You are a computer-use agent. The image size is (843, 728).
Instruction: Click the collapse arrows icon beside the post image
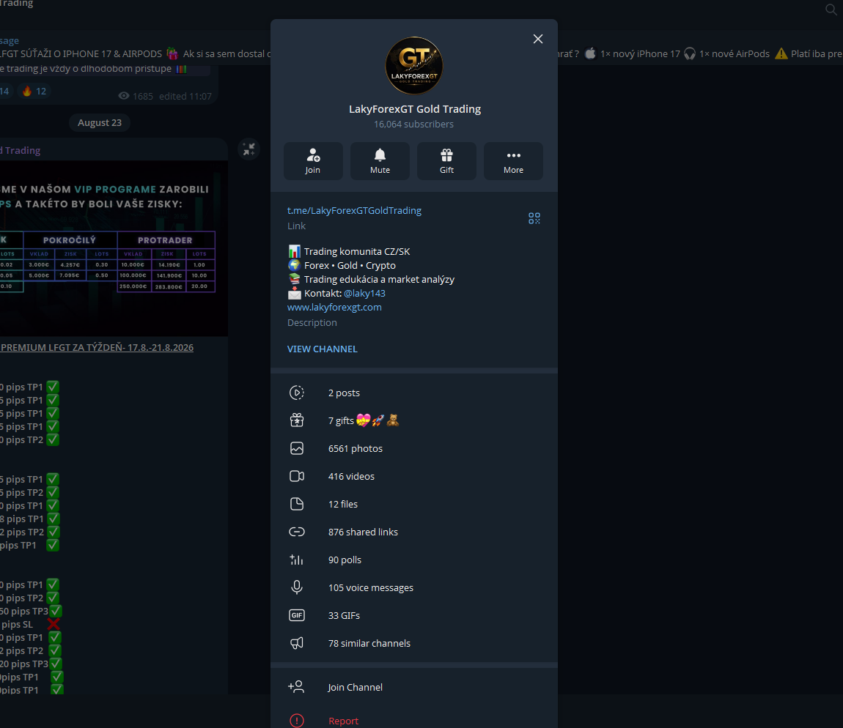click(249, 149)
